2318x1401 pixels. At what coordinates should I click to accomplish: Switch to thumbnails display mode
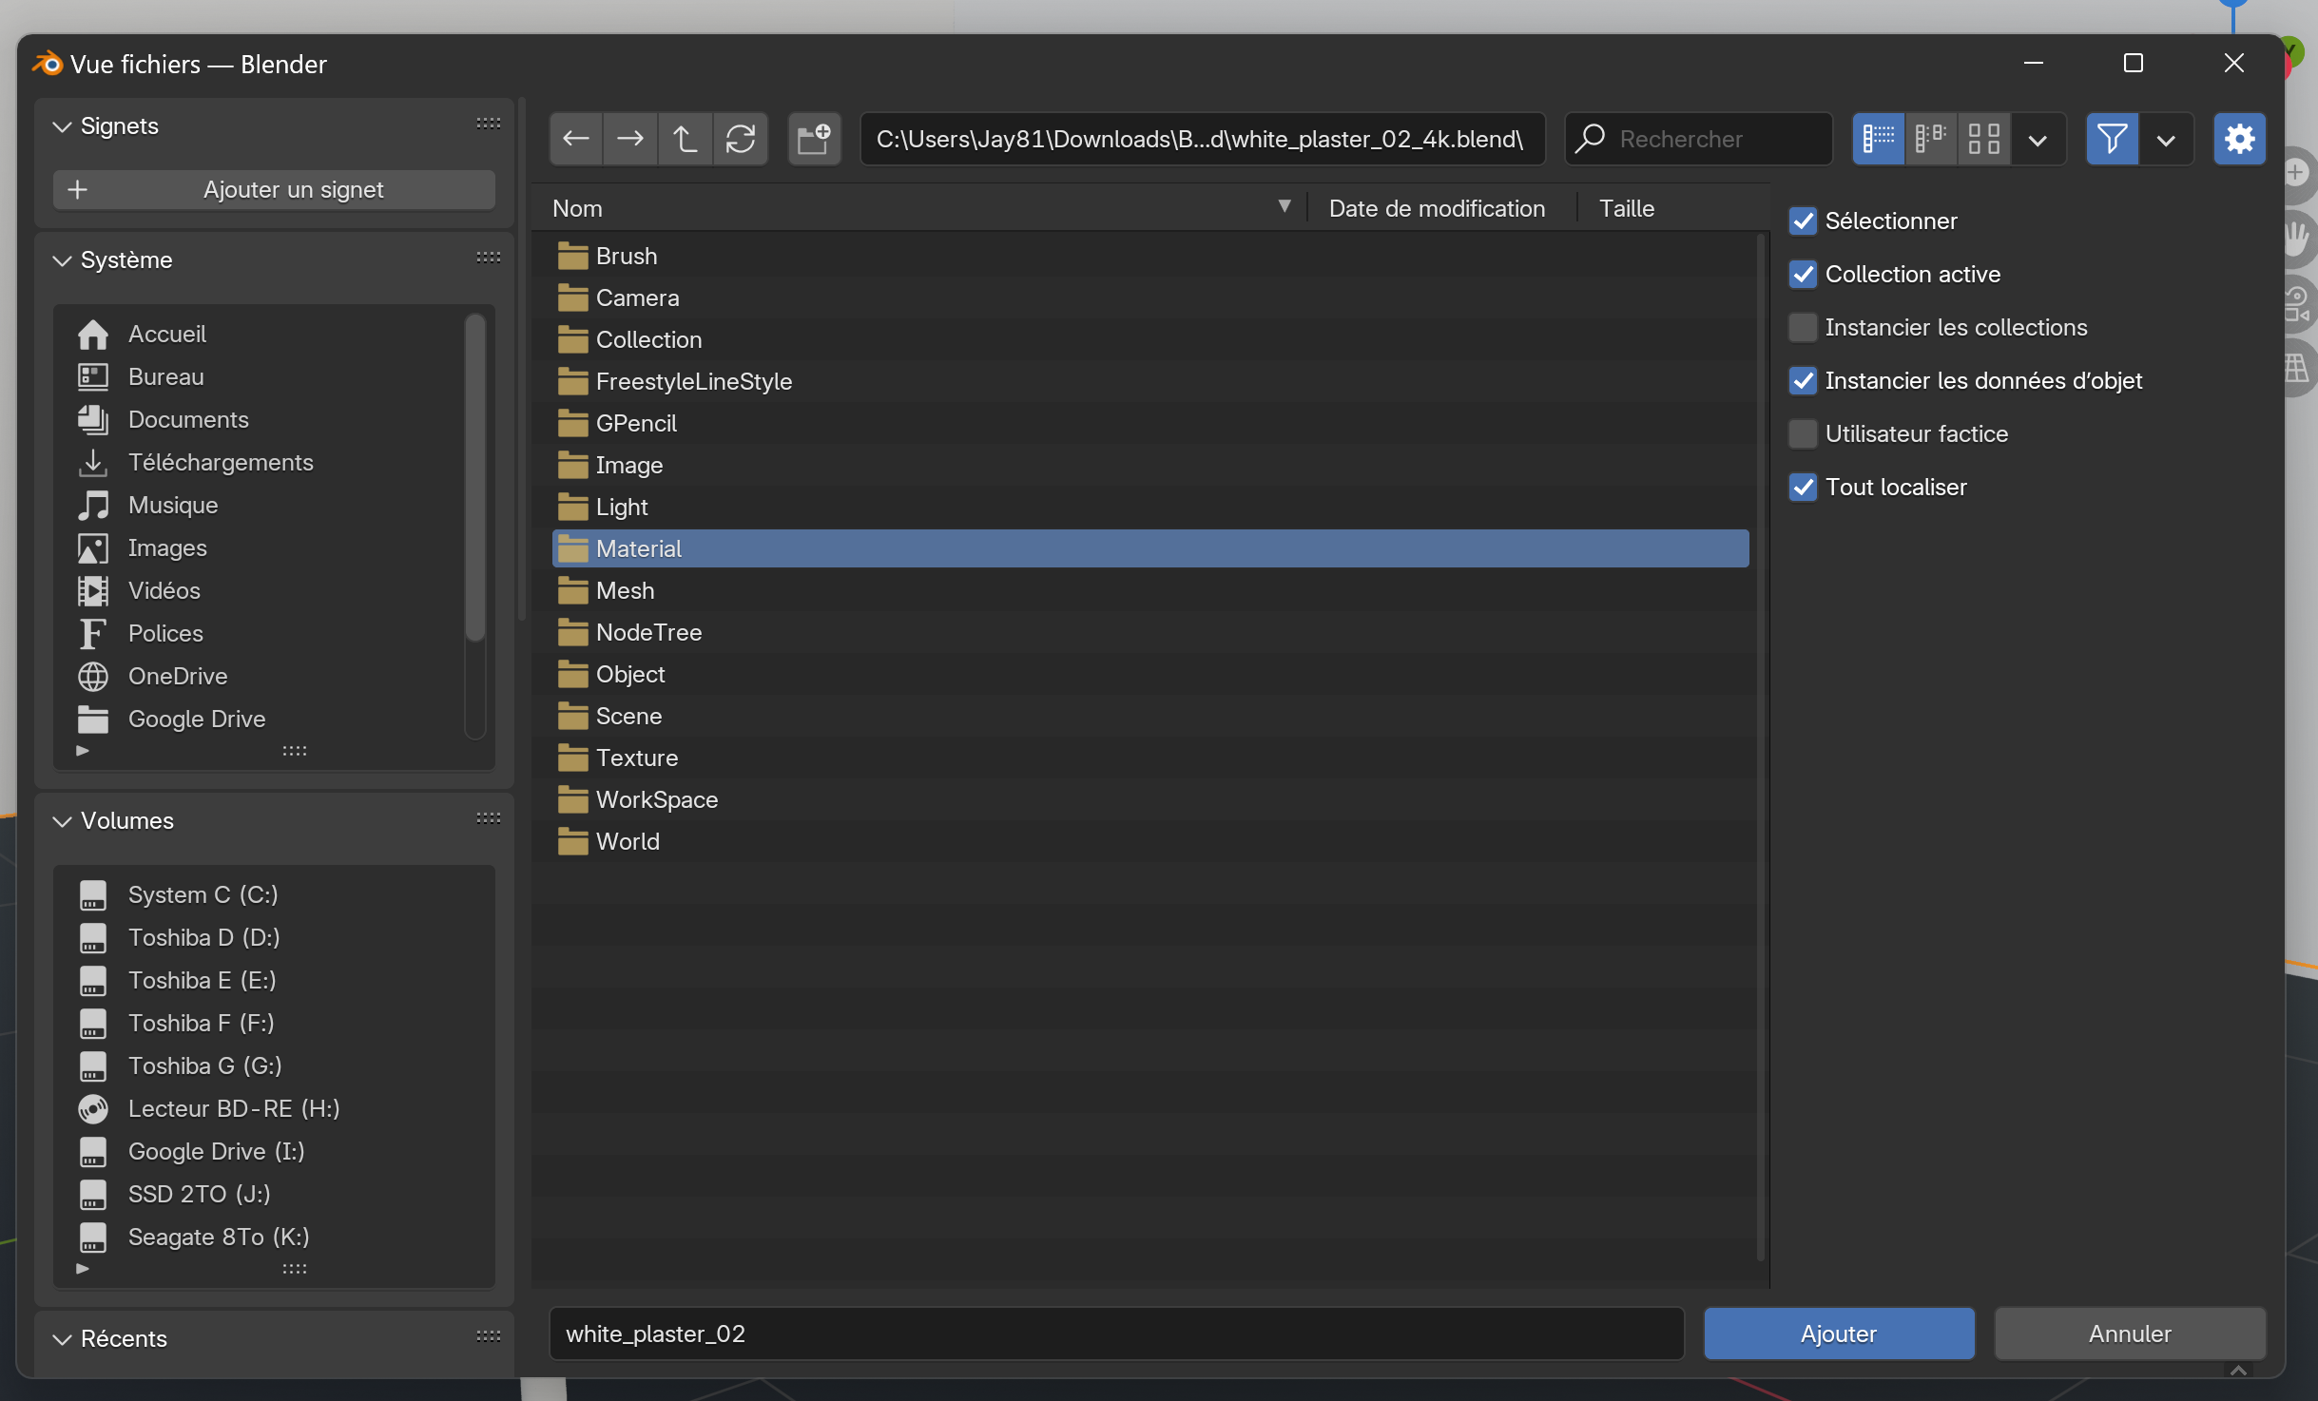1984,139
